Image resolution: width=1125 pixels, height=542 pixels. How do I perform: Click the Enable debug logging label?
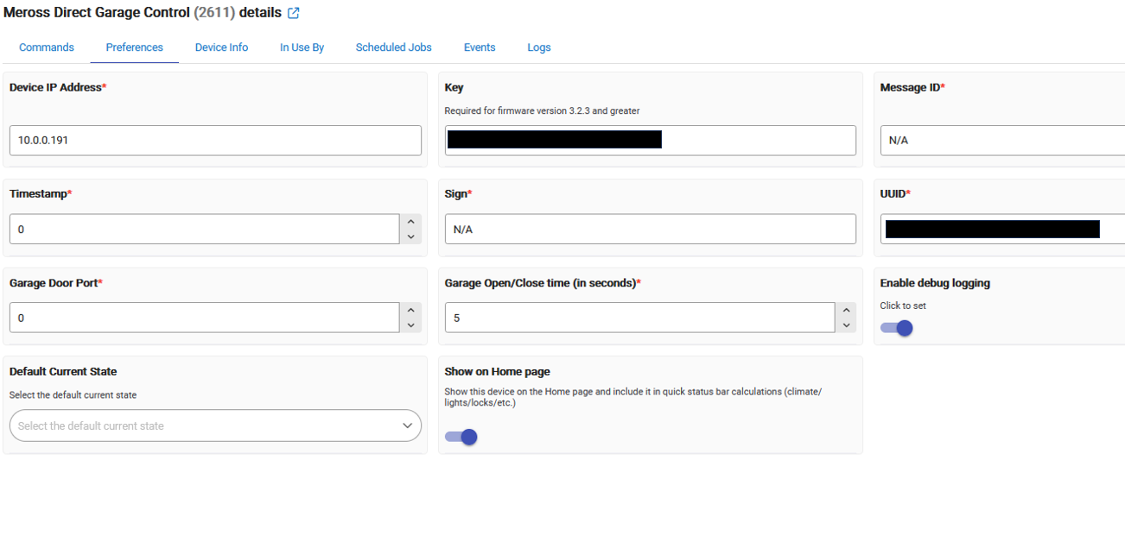coord(935,283)
